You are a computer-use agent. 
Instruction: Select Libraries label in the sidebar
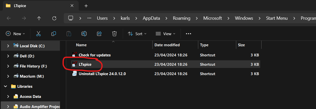[25, 86]
